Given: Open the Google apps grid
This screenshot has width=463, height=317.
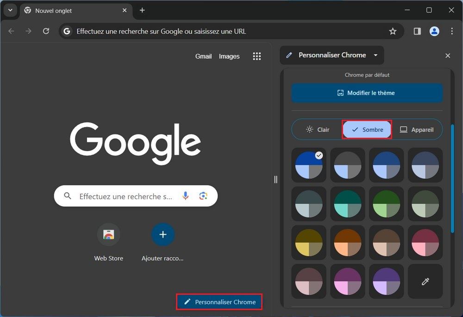Looking at the screenshot, I should click(x=257, y=56).
